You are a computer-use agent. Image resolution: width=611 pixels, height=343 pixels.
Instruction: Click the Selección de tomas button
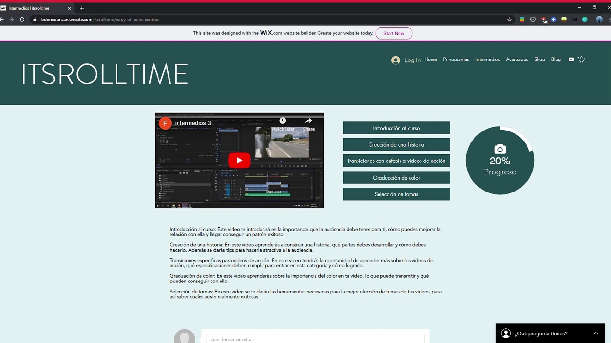pyautogui.click(x=396, y=194)
